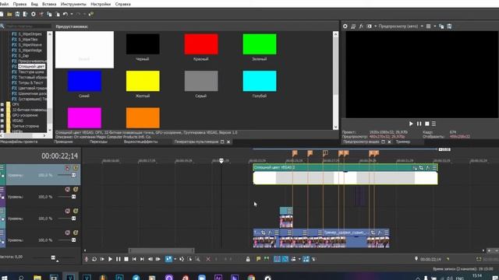Screen dimensions: 499x280
Task: Solo the second video track
Action: (x=76, y=189)
